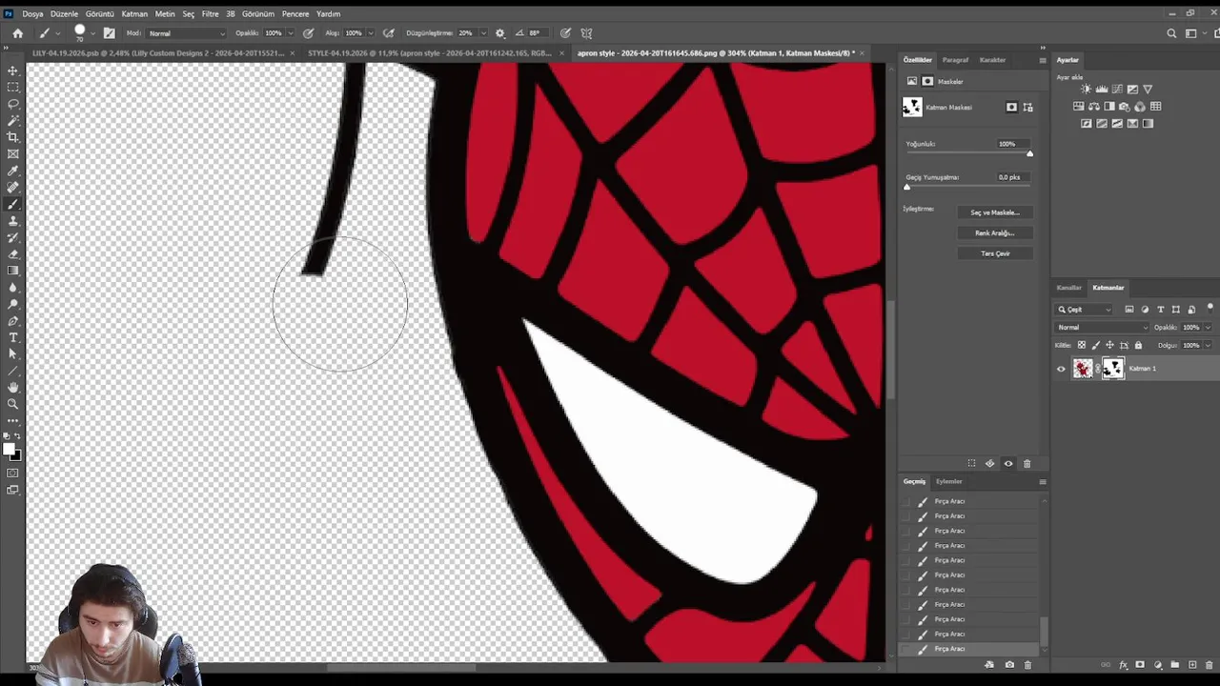Image resolution: width=1220 pixels, height=686 pixels.
Task: Select the Dodge tool
Action: click(13, 304)
